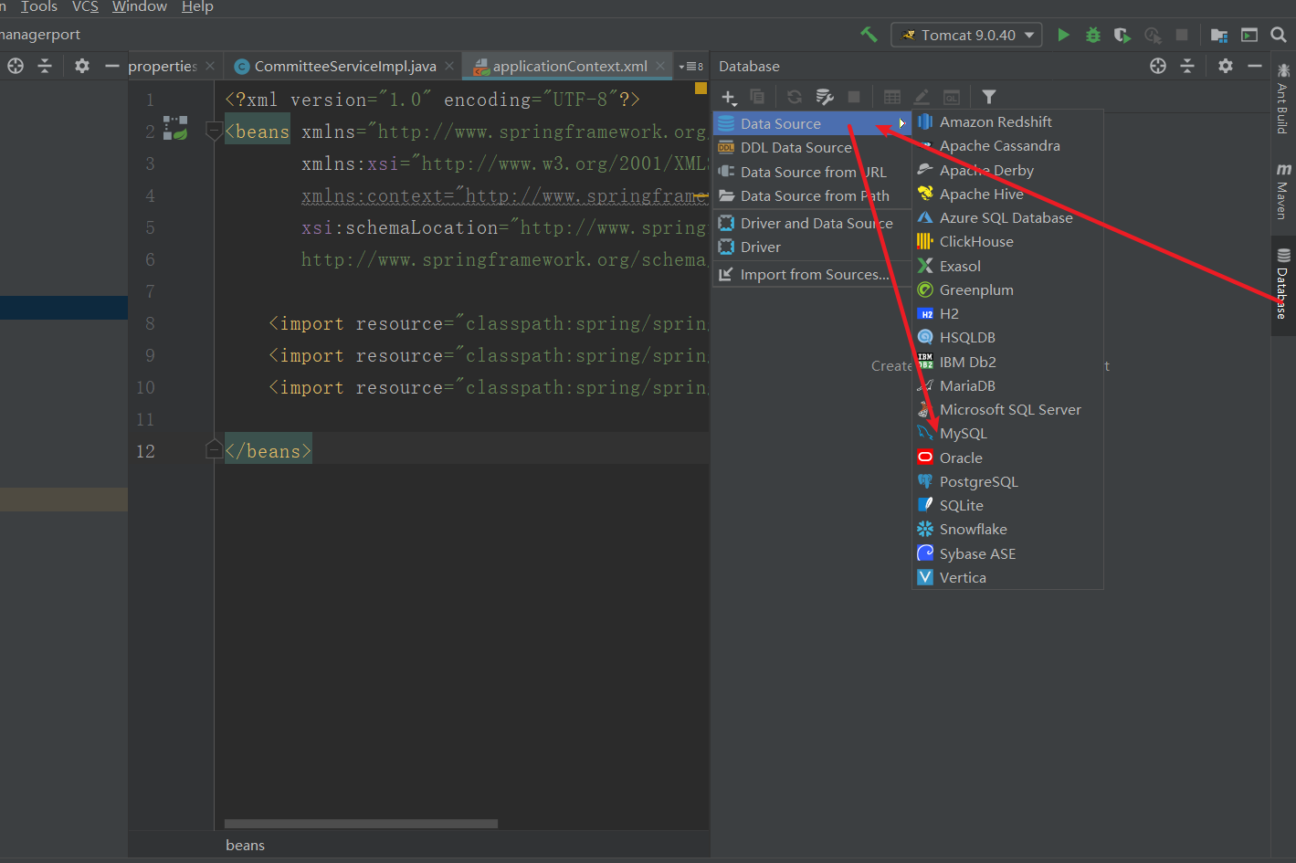
Task: Select Data Source submenu entry
Action: tap(812, 123)
